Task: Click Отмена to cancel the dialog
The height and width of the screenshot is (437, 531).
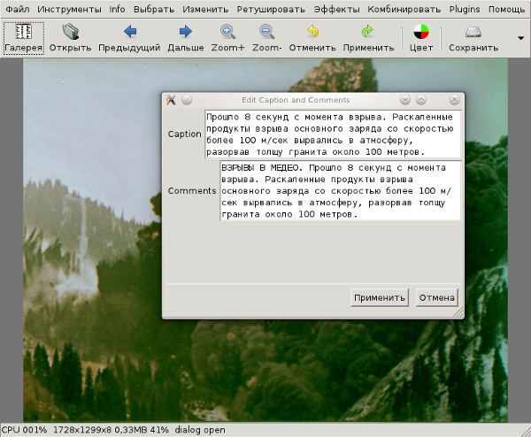Action: [x=436, y=297]
